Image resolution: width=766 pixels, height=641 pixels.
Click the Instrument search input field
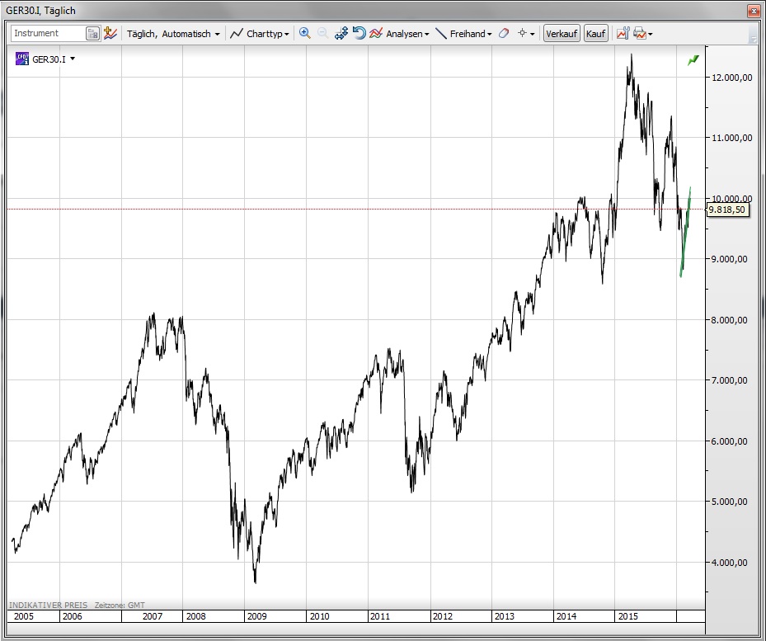click(x=48, y=34)
